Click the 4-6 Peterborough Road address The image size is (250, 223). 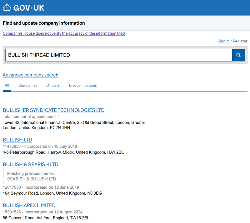pyautogui.click(x=64, y=152)
